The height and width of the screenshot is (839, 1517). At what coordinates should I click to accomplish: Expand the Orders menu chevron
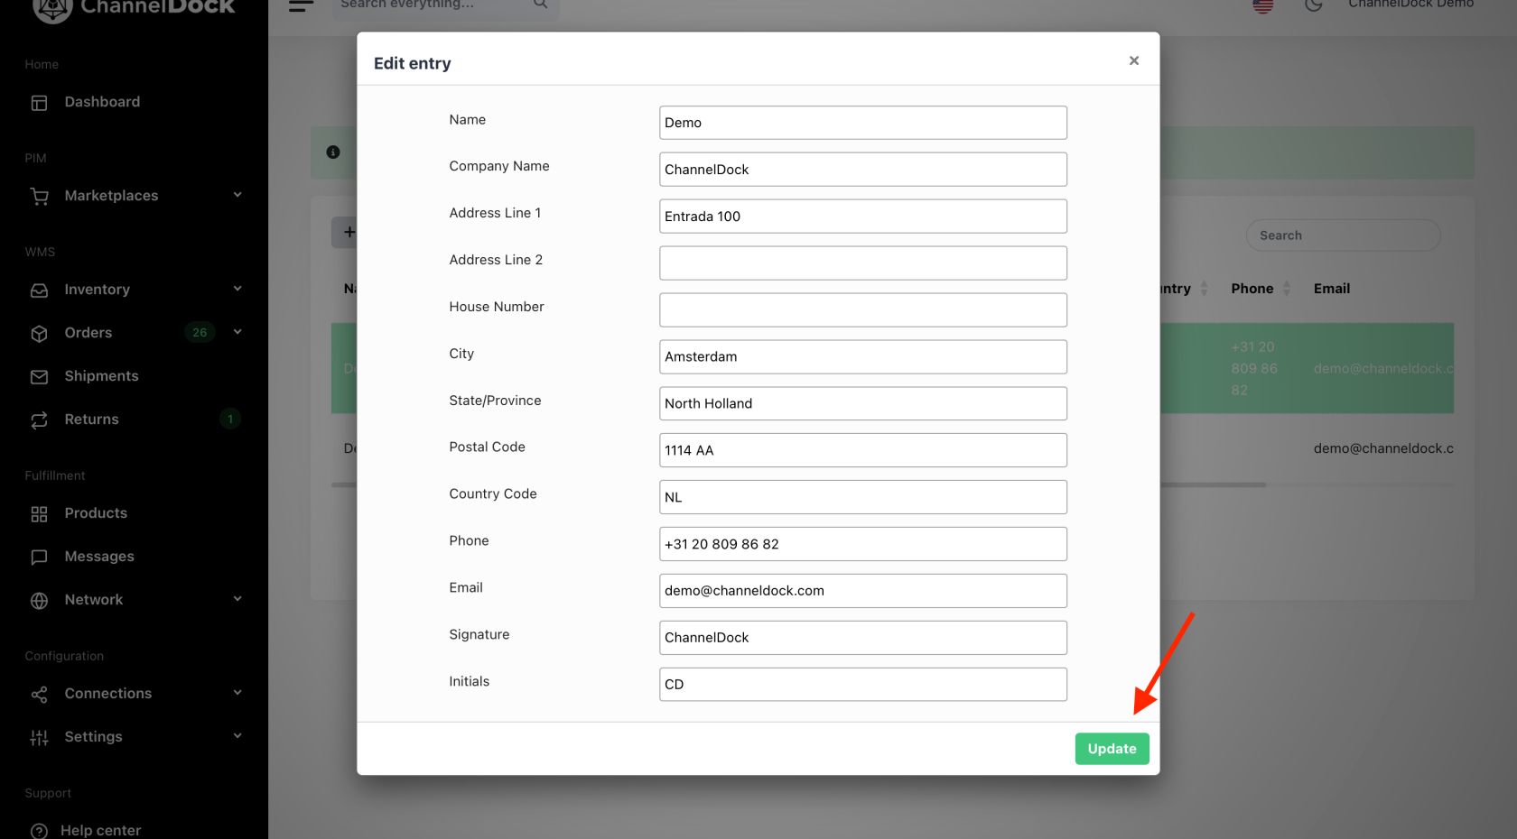pyautogui.click(x=237, y=332)
